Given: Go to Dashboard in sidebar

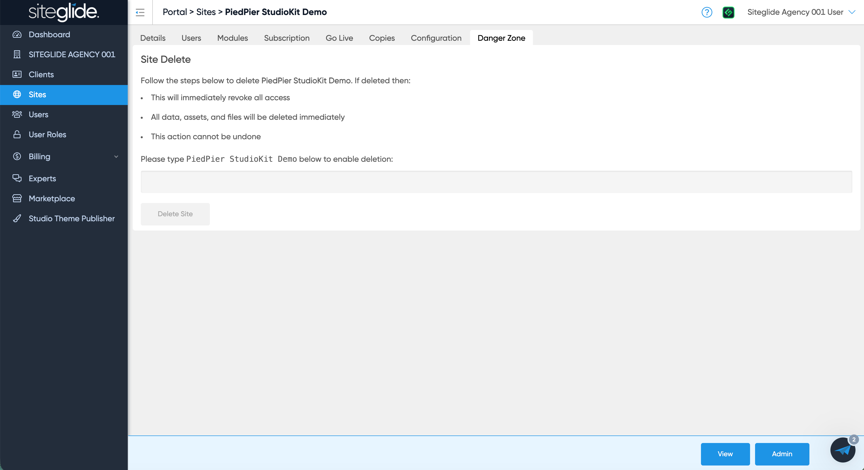Looking at the screenshot, I should tap(64, 34).
